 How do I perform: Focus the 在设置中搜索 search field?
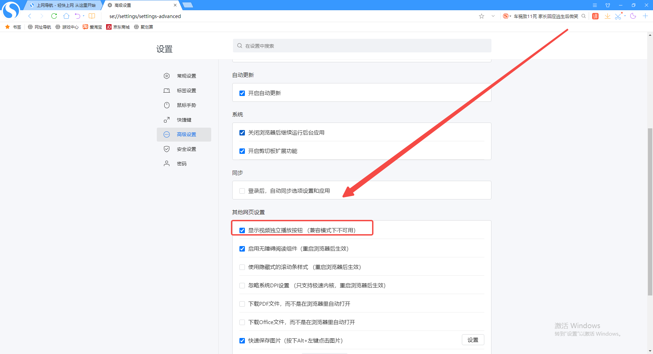[x=362, y=46]
